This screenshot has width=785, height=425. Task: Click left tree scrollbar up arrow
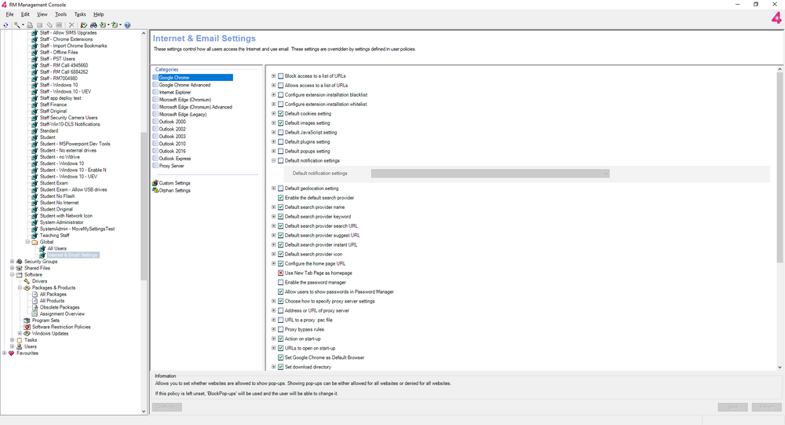144,33
